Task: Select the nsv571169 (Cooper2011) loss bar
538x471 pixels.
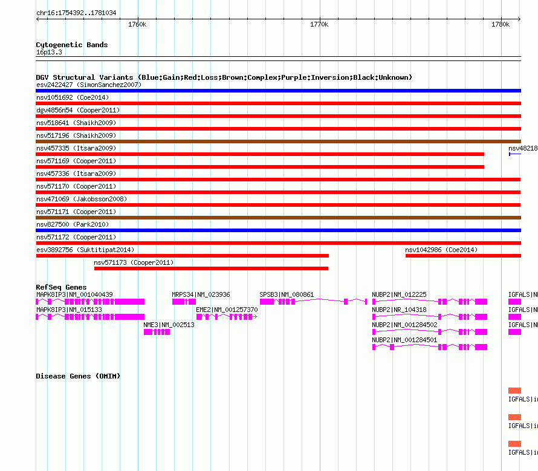Action: [260, 167]
